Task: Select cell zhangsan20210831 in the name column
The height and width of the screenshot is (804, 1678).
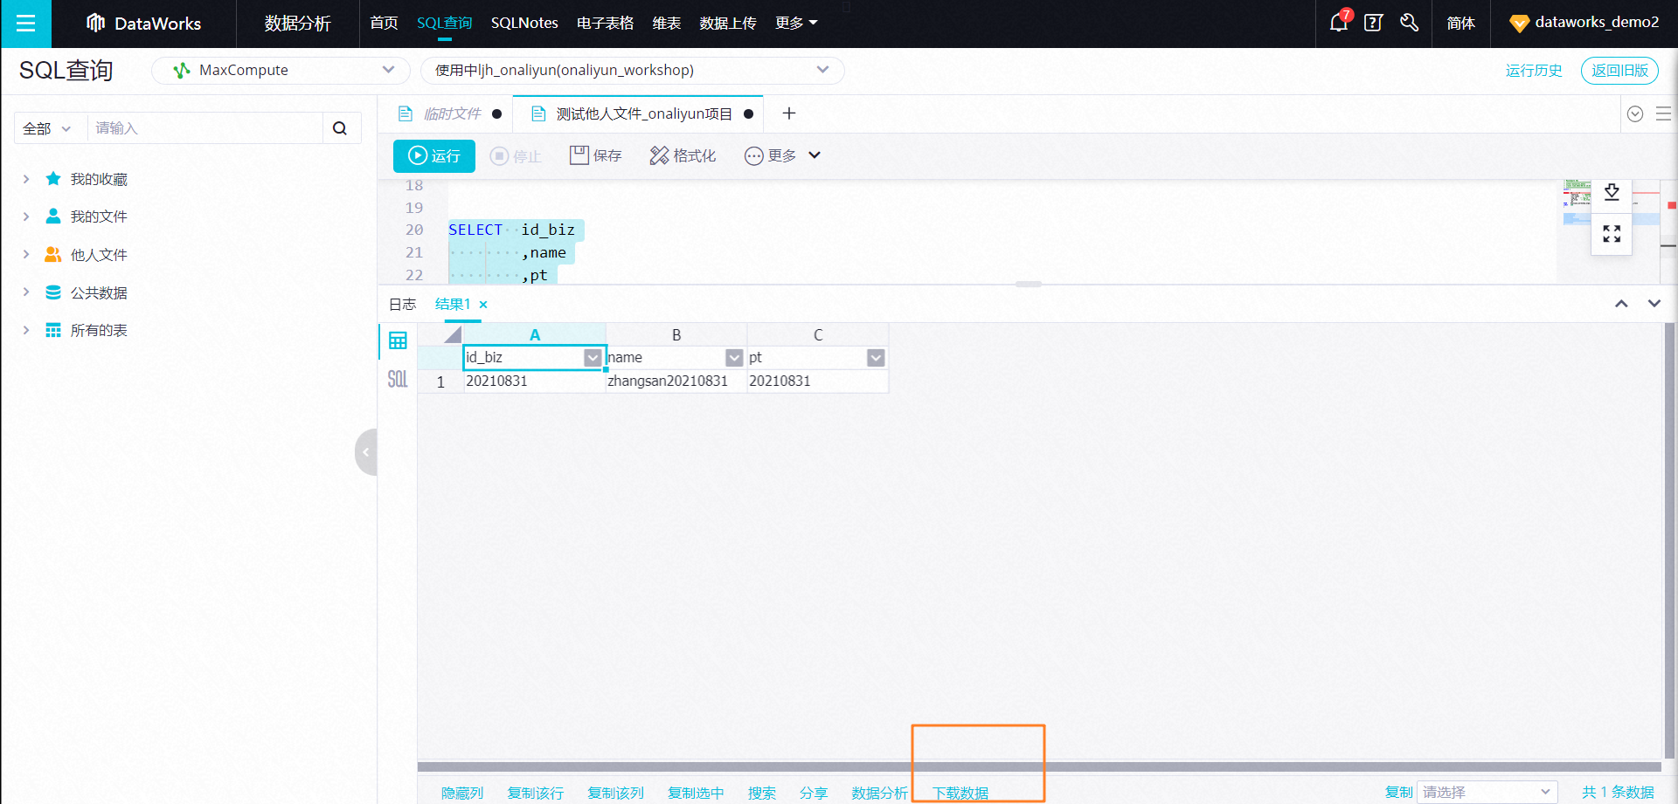Action: pyautogui.click(x=676, y=381)
